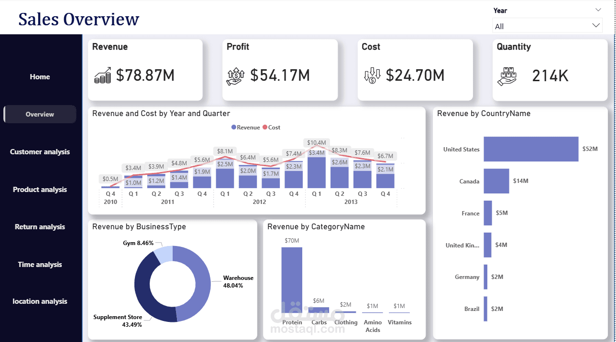Screen dimensions: 616x342
Task: Click the Cost card dollar-down icon
Action: pyautogui.click(x=372, y=75)
